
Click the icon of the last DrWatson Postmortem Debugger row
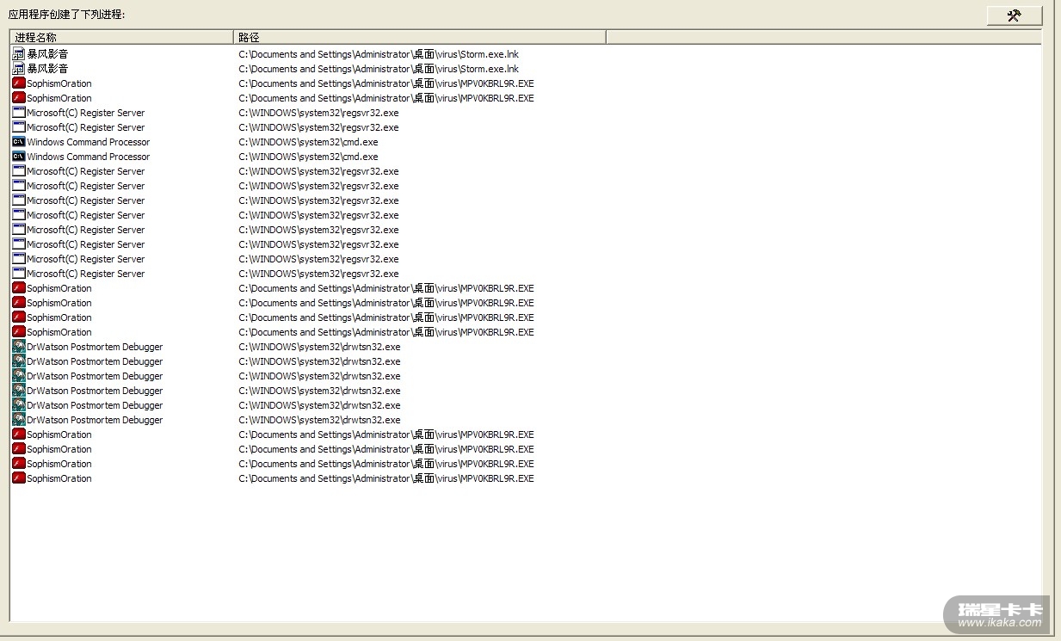[x=18, y=420]
